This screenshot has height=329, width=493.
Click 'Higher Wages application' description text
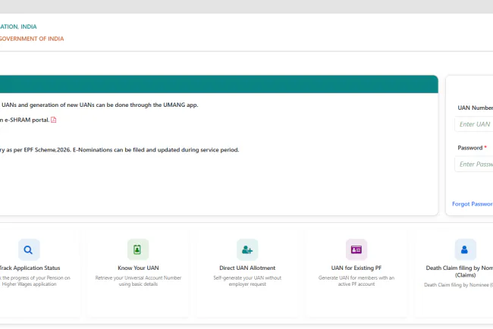30,284
